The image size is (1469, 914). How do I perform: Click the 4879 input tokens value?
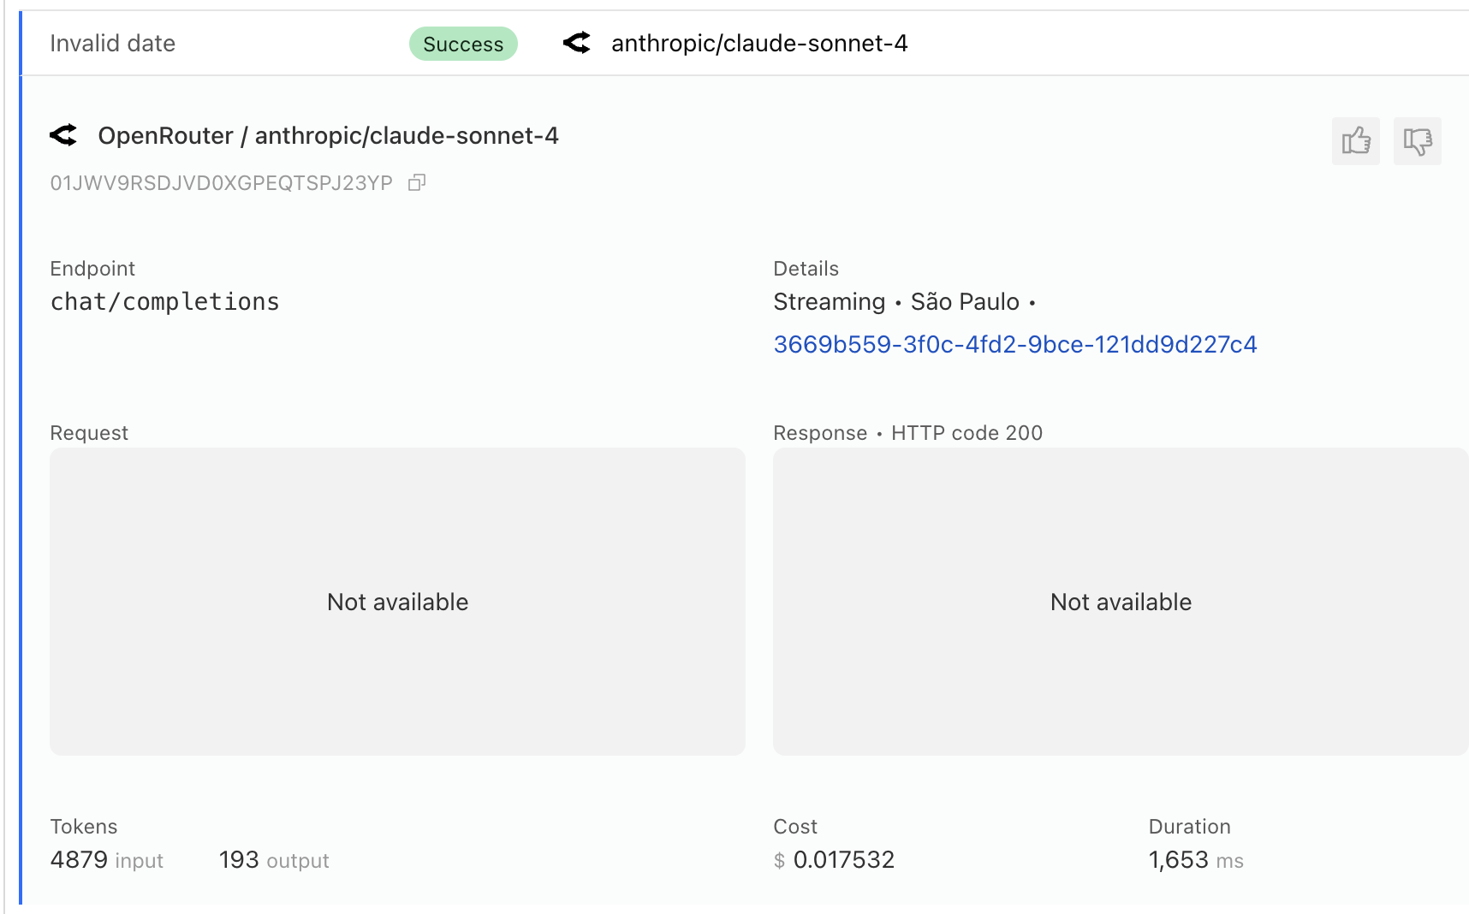[79, 859]
